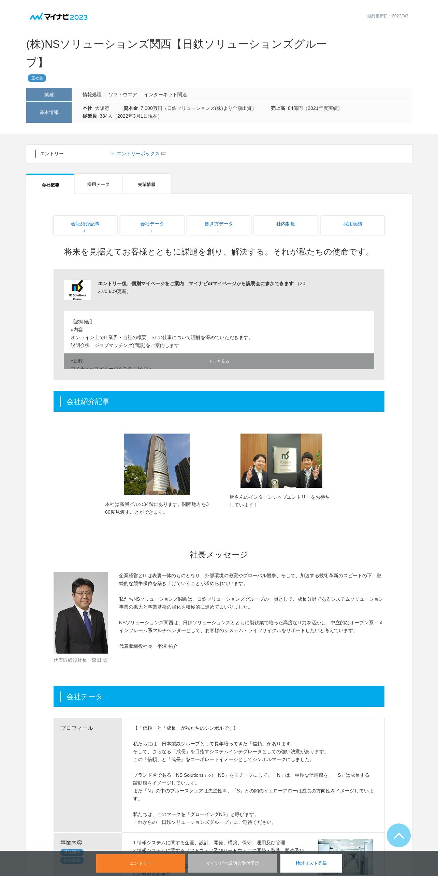
Task: Click the caption 代表取締役社長 森田 聡
Action: (x=81, y=660)
